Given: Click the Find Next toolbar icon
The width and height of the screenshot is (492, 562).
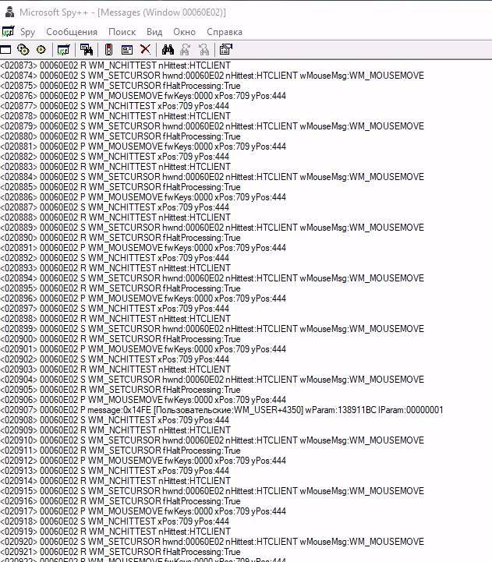Looking at the screenshot, I should 186,49.
